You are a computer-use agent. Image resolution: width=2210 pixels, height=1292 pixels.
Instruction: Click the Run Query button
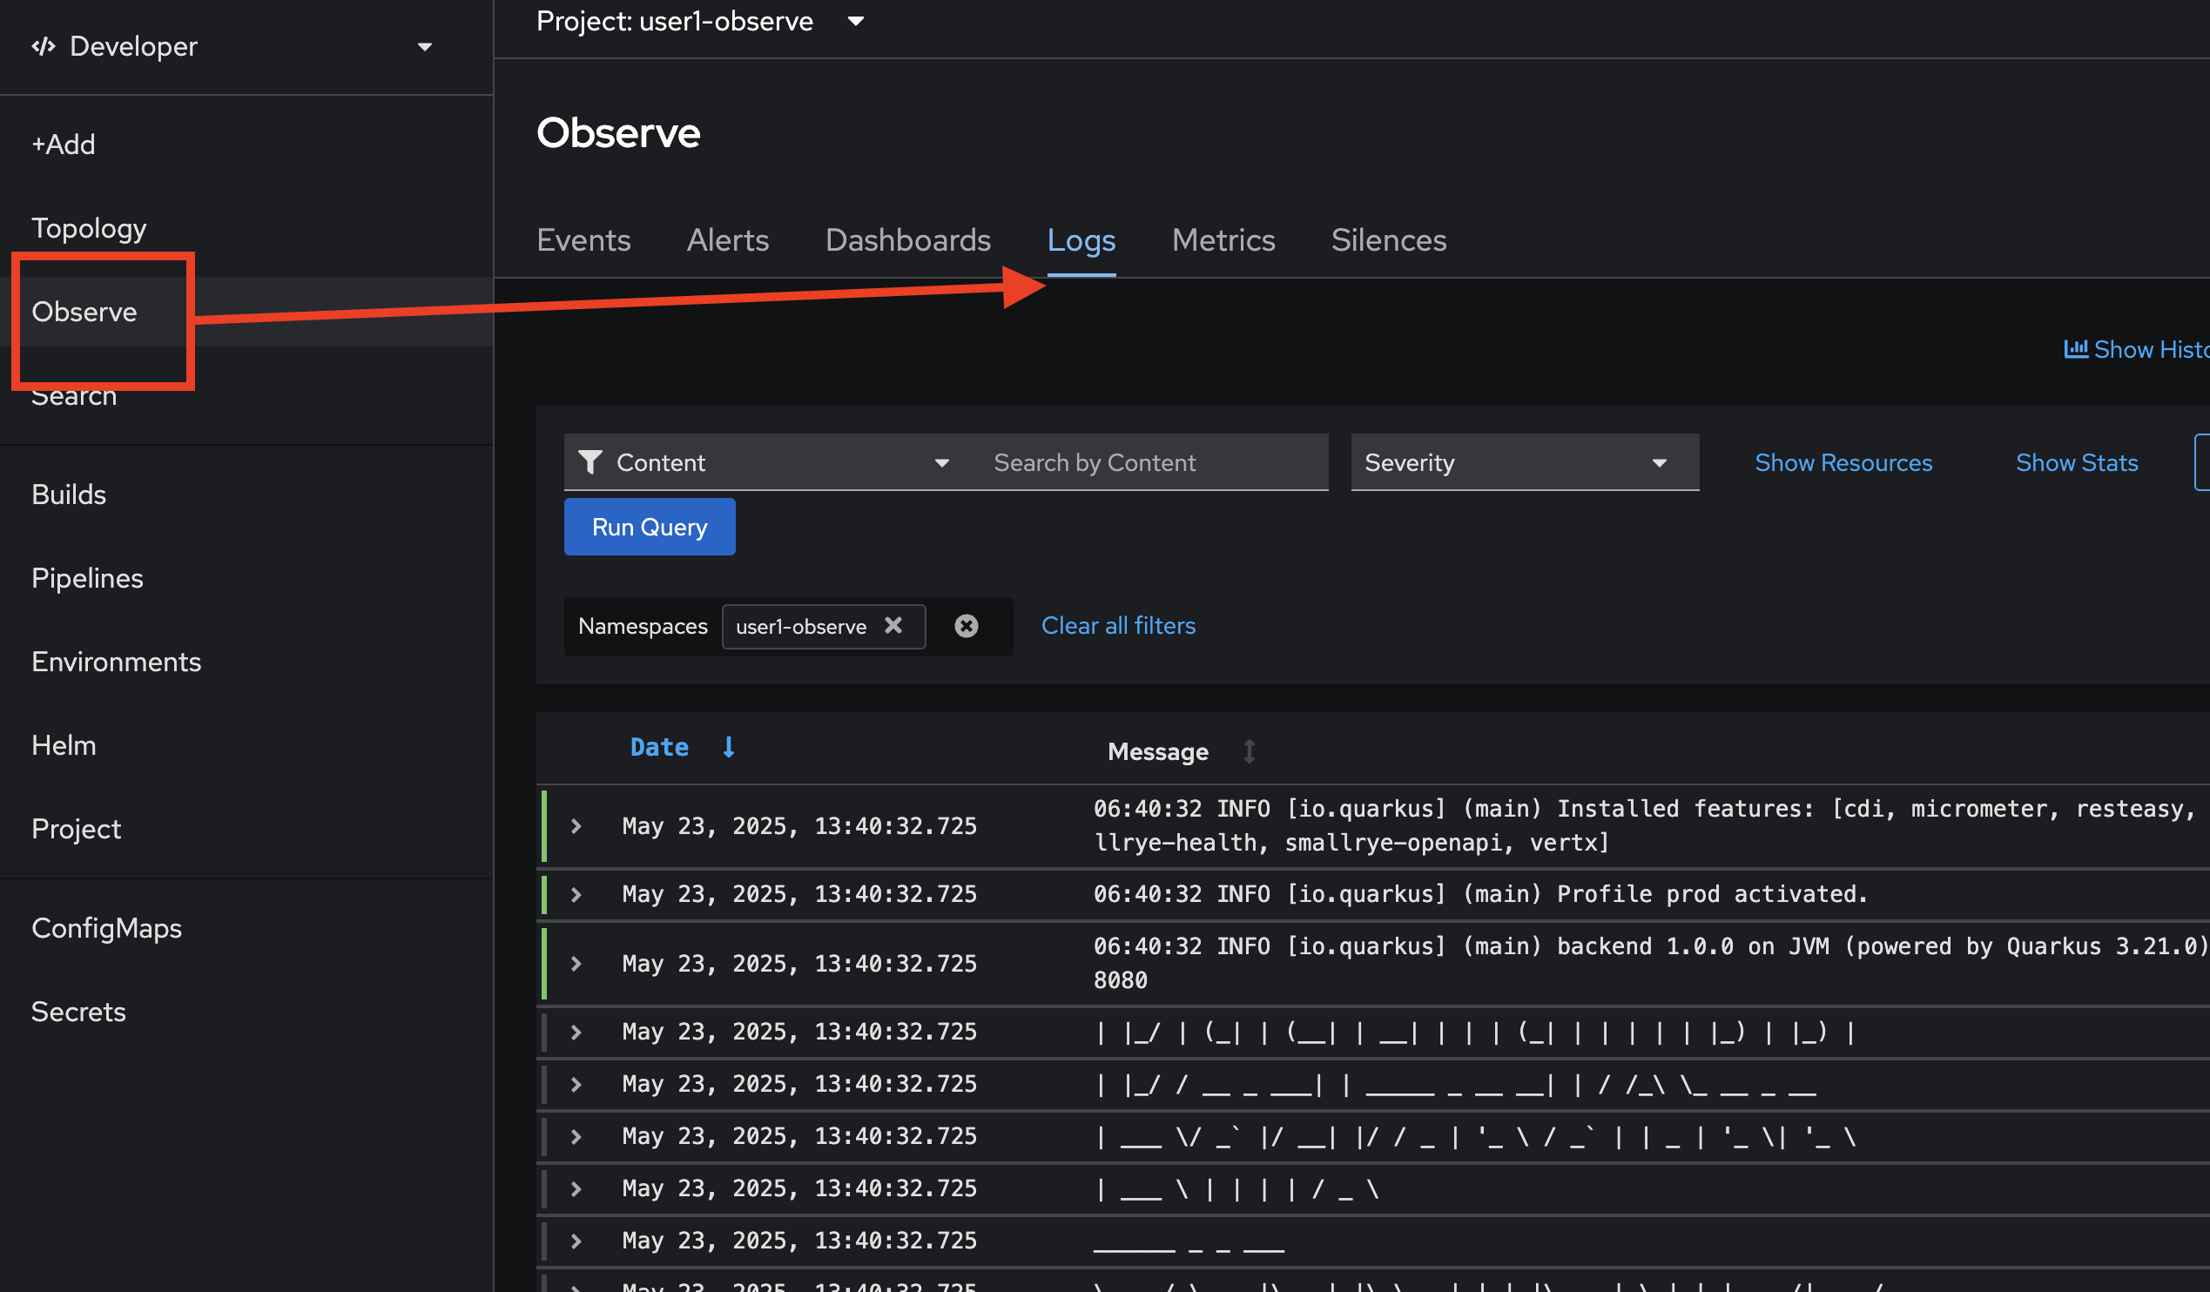650,527
